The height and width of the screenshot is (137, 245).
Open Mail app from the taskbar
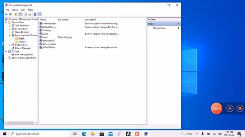point(111,134)
